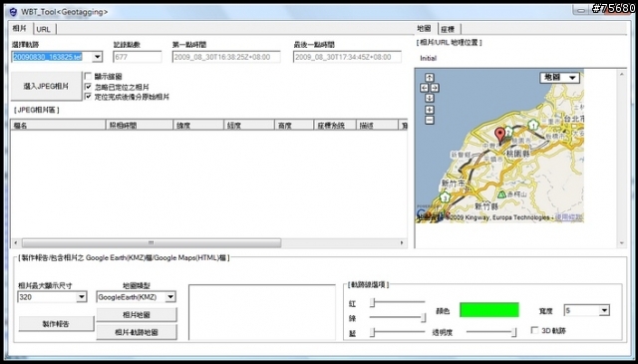Click the 緯度 column header

pyautogui.click(x=198, y=125)
